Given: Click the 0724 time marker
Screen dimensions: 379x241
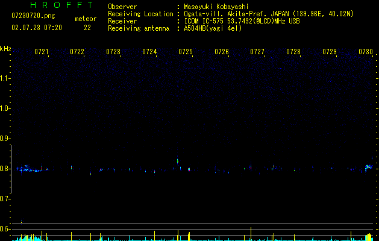Looking at the screenshot, I should [x=149, y=51].
